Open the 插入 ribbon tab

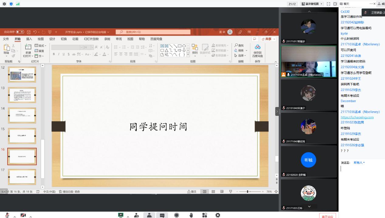pos(29,39)
